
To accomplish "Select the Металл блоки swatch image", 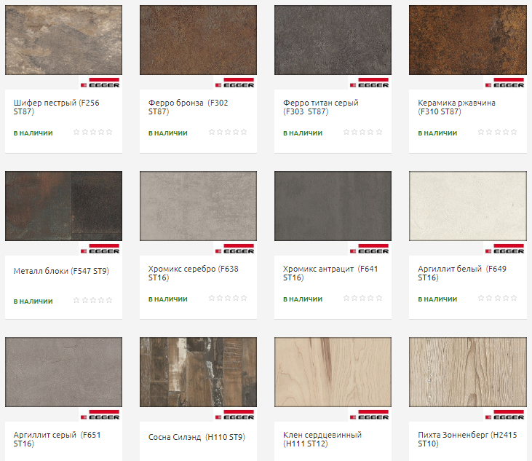I will coord(63,206).
